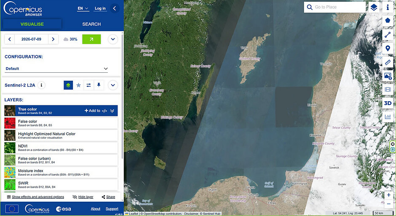The height and width of the screenshot is (216, 396).
Task: Toggle the star highlights view
Action: [x=78, y=85]
